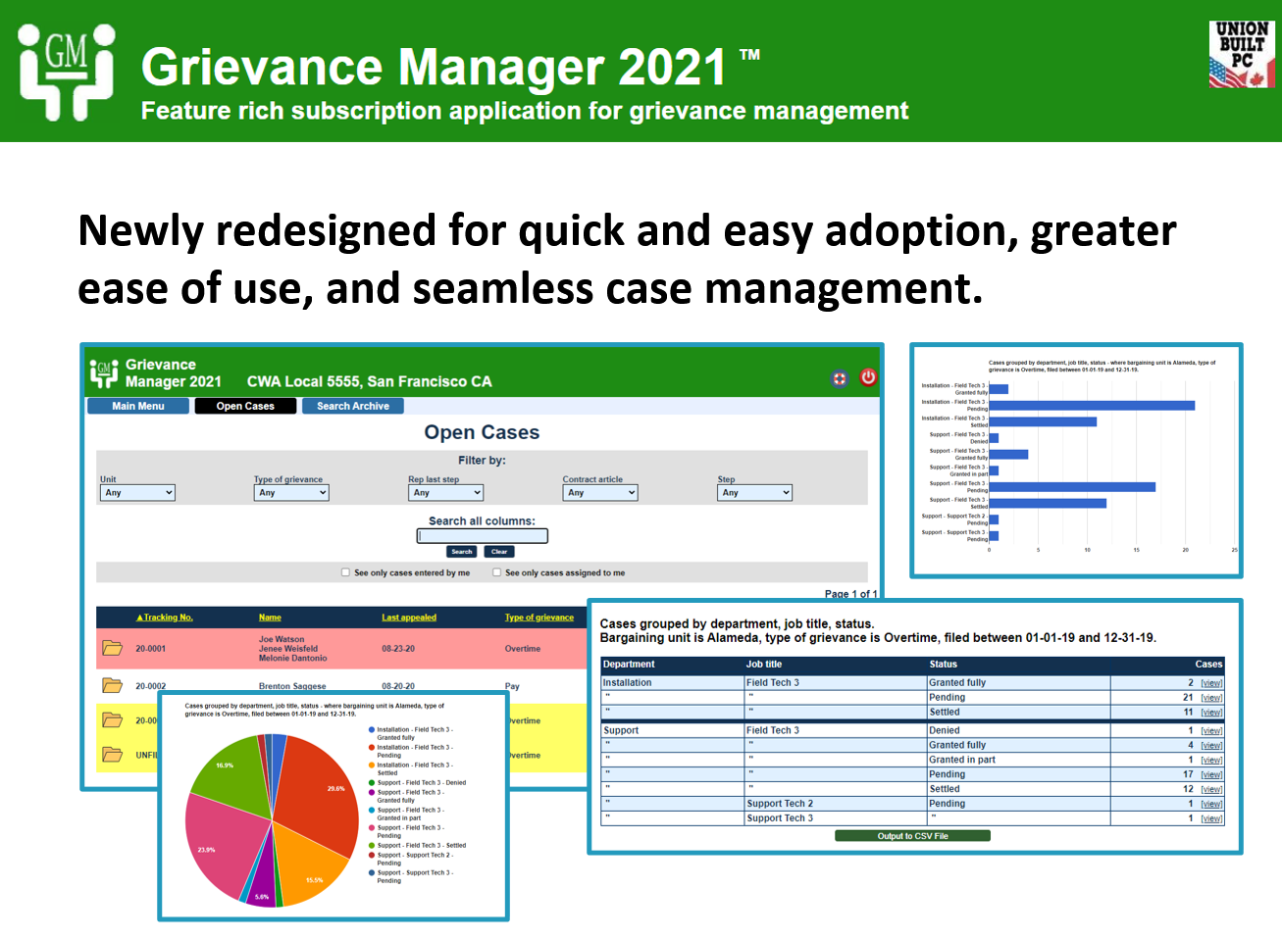
Task: Switch to the Main Menu tab
Action: (137, 405)
